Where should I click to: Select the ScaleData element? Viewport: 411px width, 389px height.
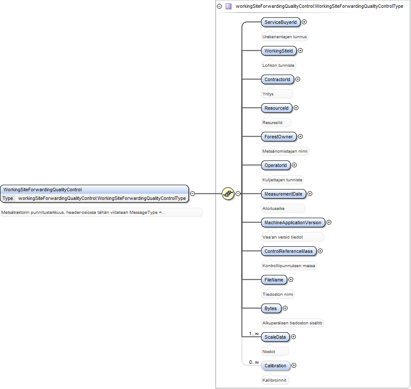tap(275, 337)
